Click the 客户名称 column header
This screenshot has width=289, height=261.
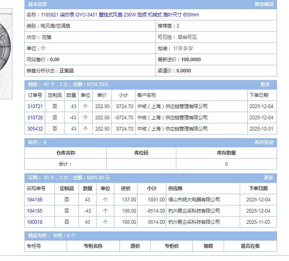146,95
